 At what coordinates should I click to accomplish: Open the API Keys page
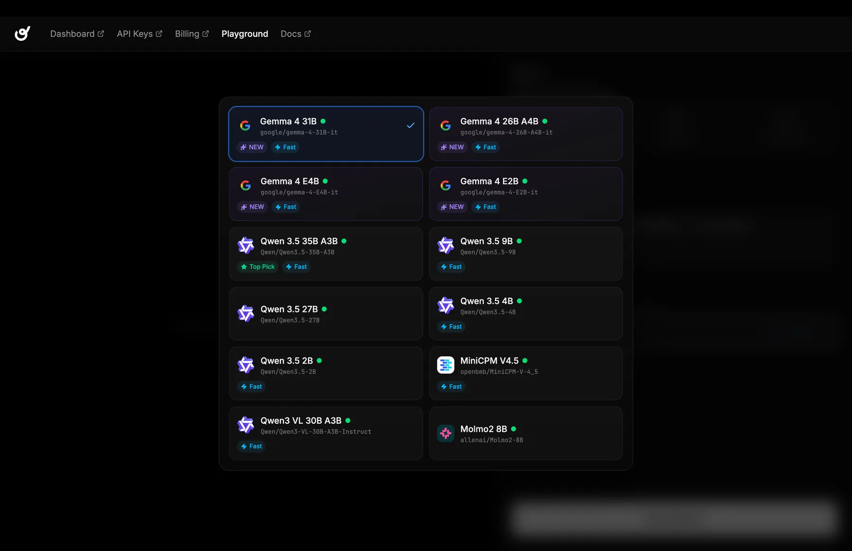point(140,34)
